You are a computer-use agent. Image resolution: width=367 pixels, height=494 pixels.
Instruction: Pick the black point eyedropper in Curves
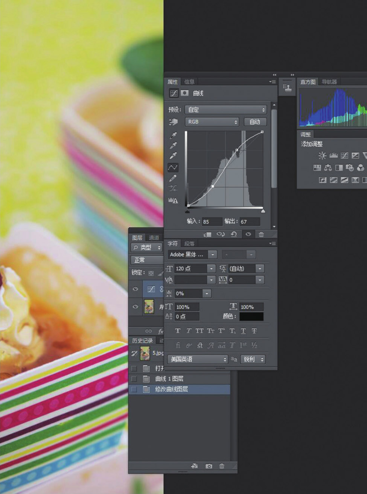pyautogui.click(x=173, y=135)
